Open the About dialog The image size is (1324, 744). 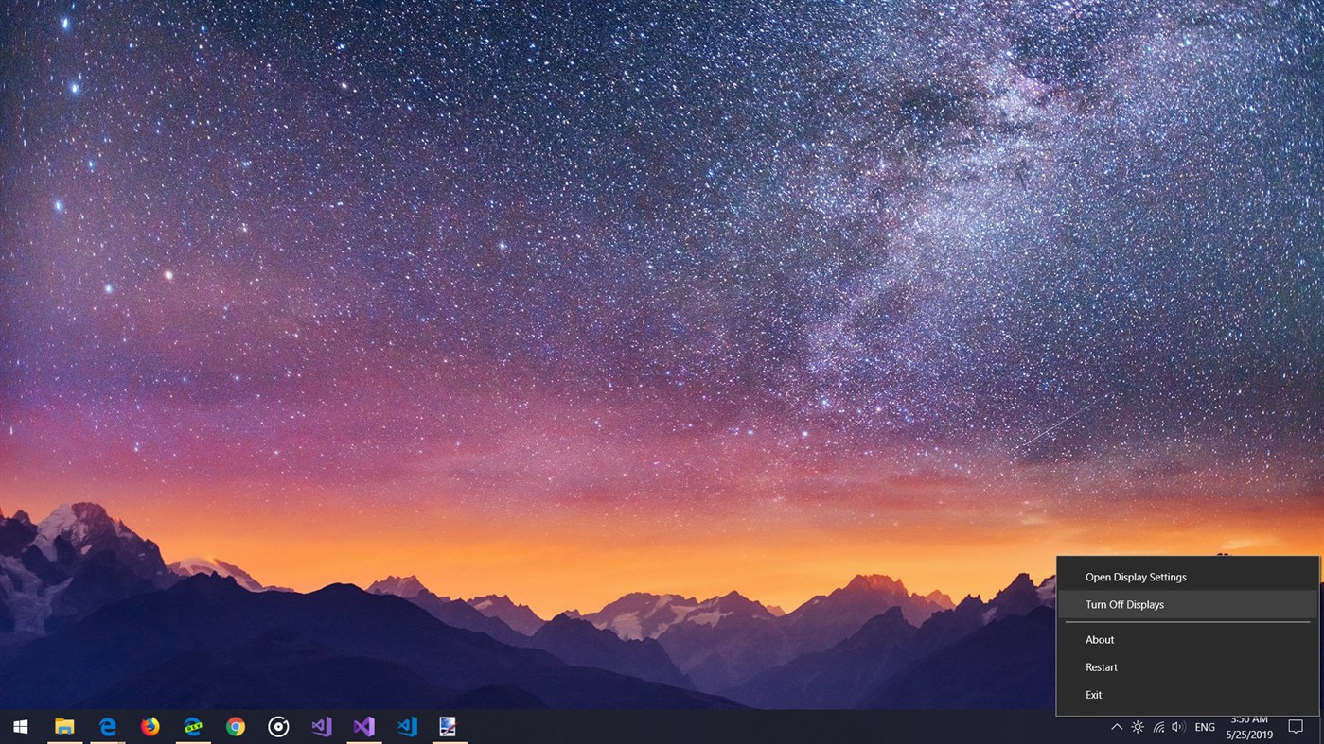1100,639
